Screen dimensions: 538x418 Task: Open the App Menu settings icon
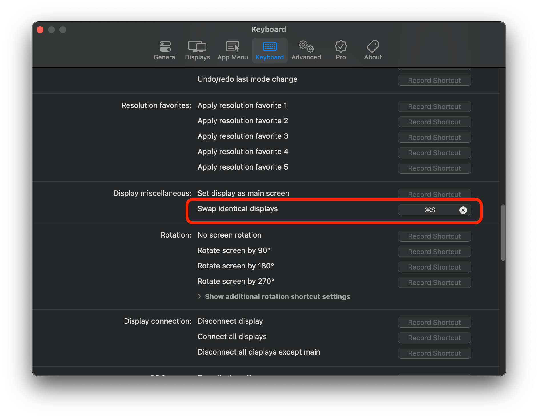[232, 50]
